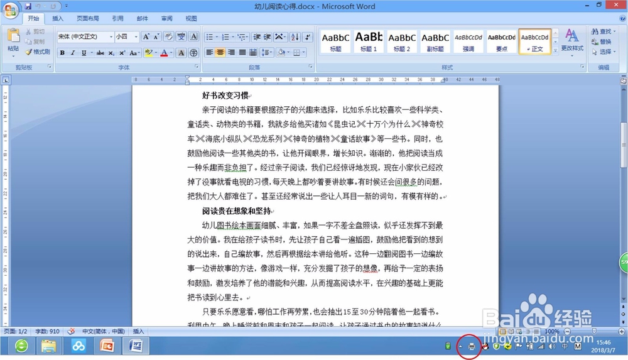Viewport: 628px width, 360px height.
Task: Toggle Align Right paragraph alignment
Action: tap(231, 53)
